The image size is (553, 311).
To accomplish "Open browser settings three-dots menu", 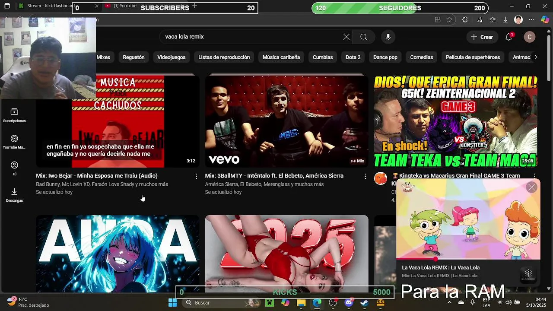I will tap(531, 19).
